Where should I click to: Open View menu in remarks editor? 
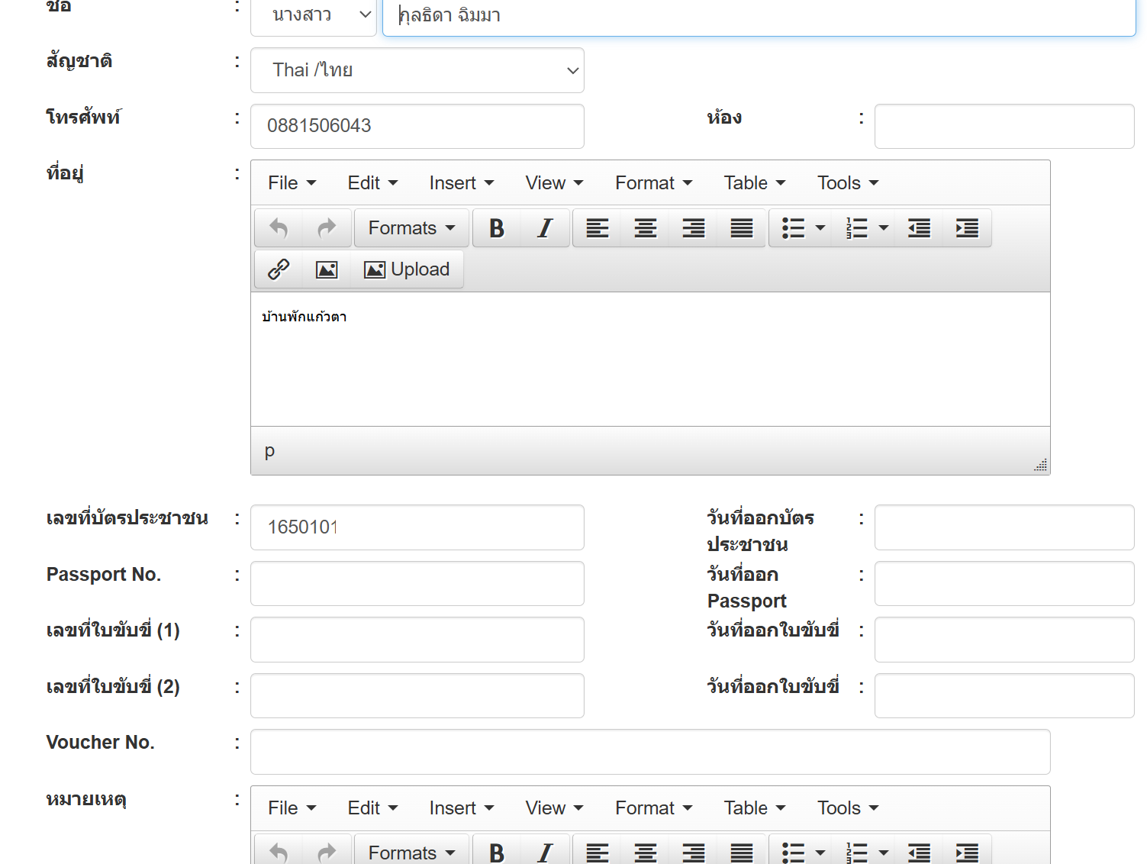[x=554, y=808]
